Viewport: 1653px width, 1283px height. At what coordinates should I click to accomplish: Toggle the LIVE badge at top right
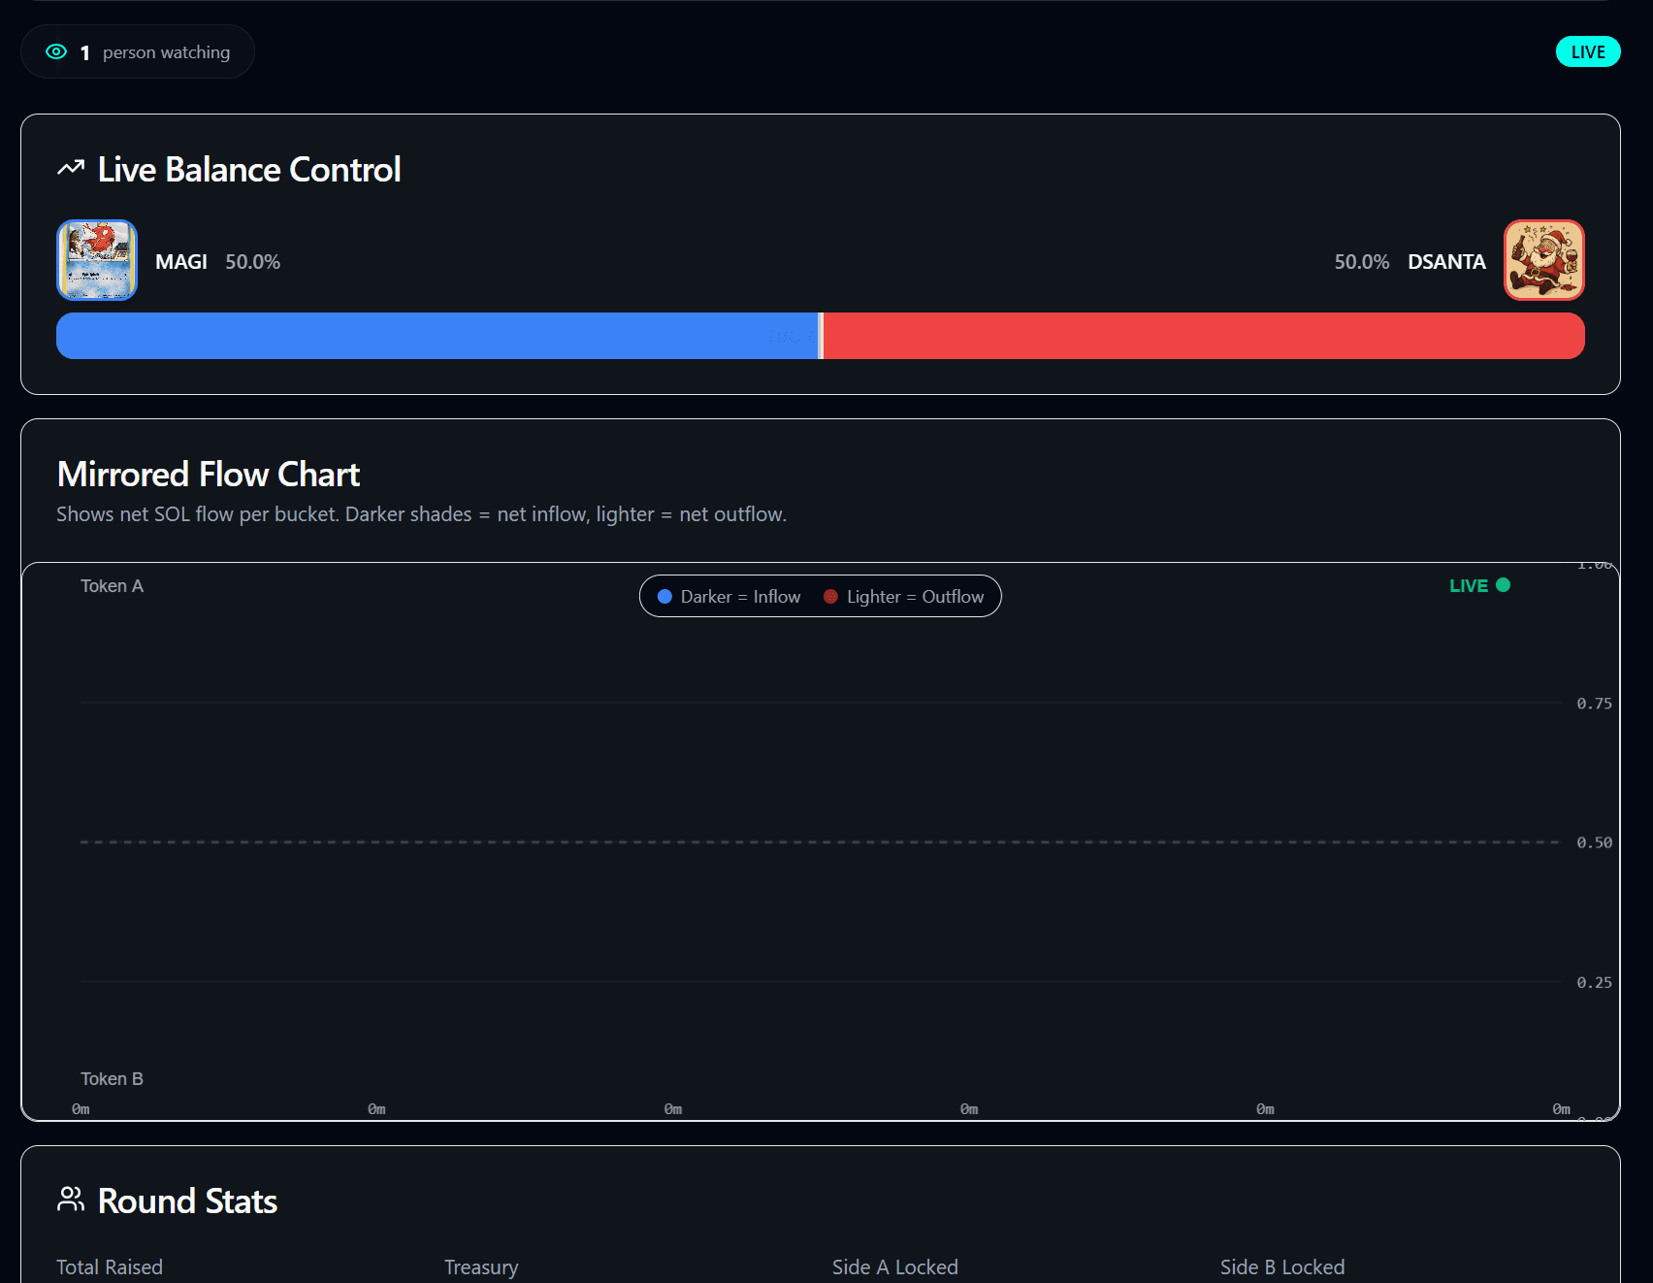point(1587,51)
